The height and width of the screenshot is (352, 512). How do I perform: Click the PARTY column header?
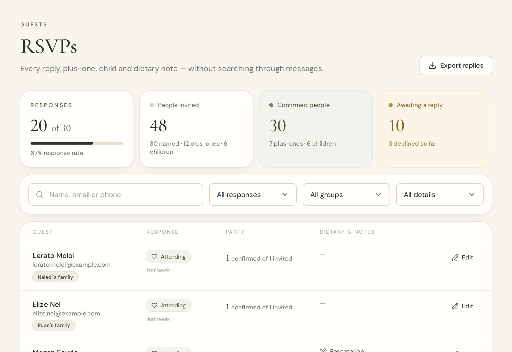[x=235, y=232]
